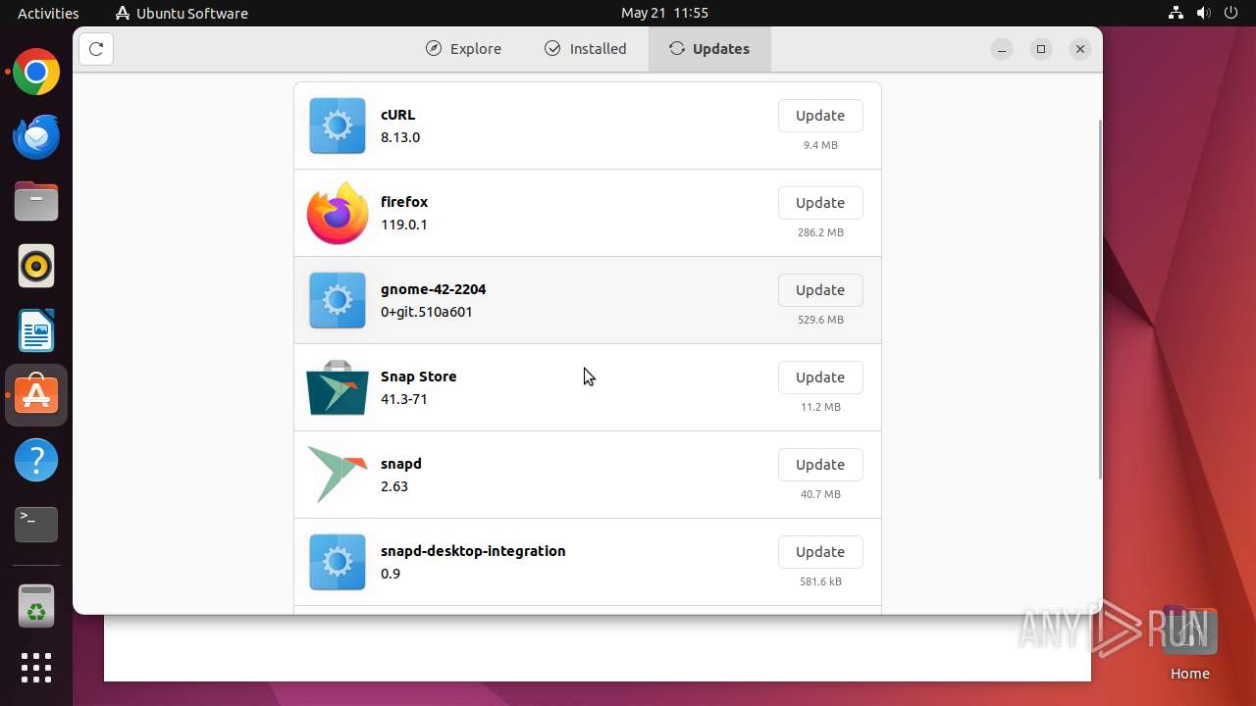Image resolution: width=1256 pixels, height=706 pixels.
Task: Click the snapd-desktop-integration name text
Action: click(473, 551)
